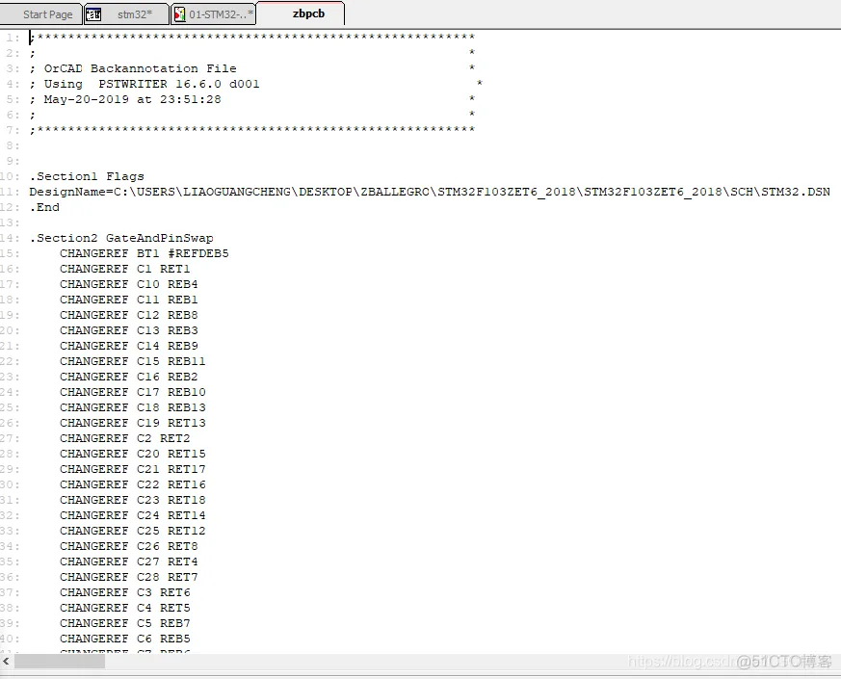Click 'CHANGEREF C16 REB2' line
Viewport: 841px width, 679px height.
tap(129, 377)
